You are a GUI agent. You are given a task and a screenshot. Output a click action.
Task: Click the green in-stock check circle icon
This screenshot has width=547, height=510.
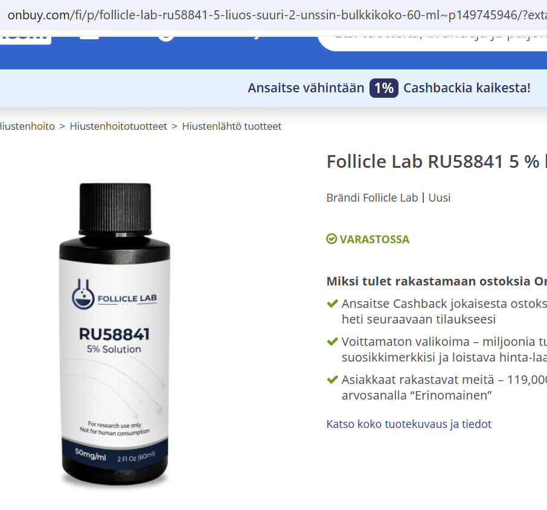pyautogui.click(x=331, y=239)
